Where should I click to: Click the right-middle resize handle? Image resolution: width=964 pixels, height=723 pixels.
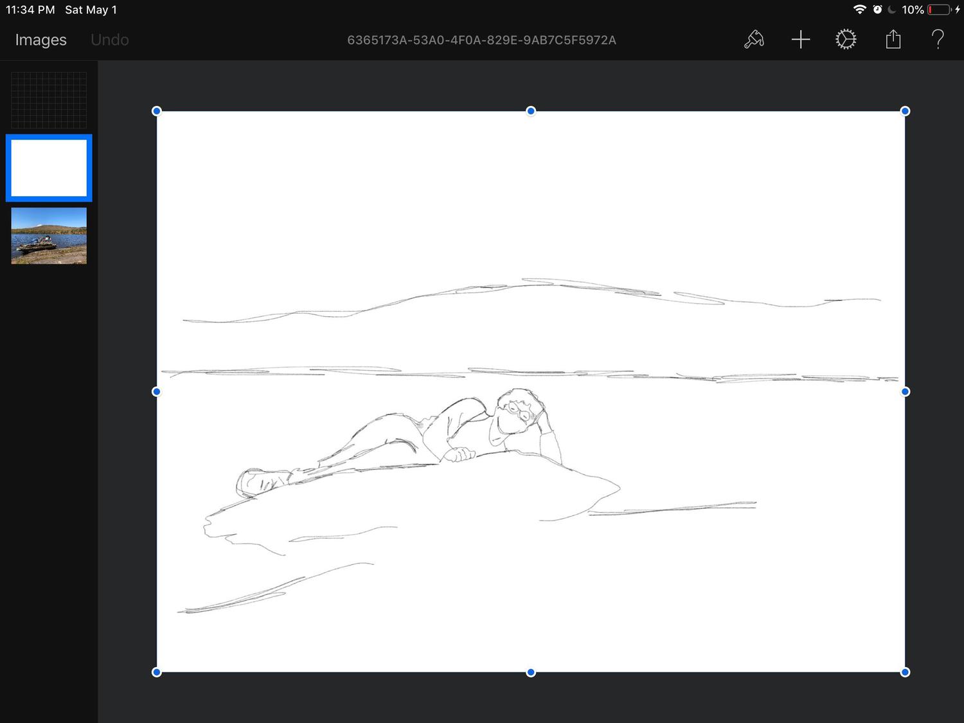point(905,391)
